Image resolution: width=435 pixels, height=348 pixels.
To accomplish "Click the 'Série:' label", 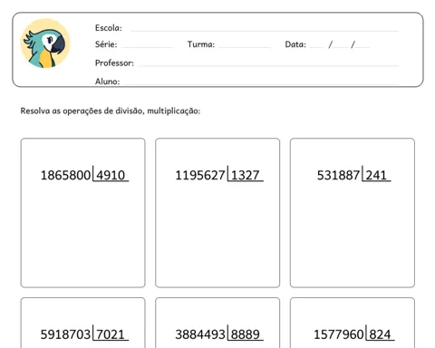I will point(106,44).
